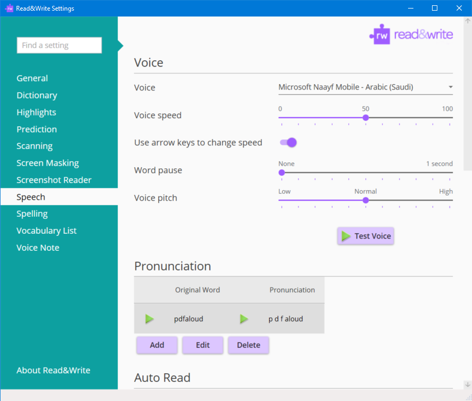Image resolution: width=472 pixels, height=401 pixels.
Task: Delete the selected pronunciation
Action: [x=248, y=345]
